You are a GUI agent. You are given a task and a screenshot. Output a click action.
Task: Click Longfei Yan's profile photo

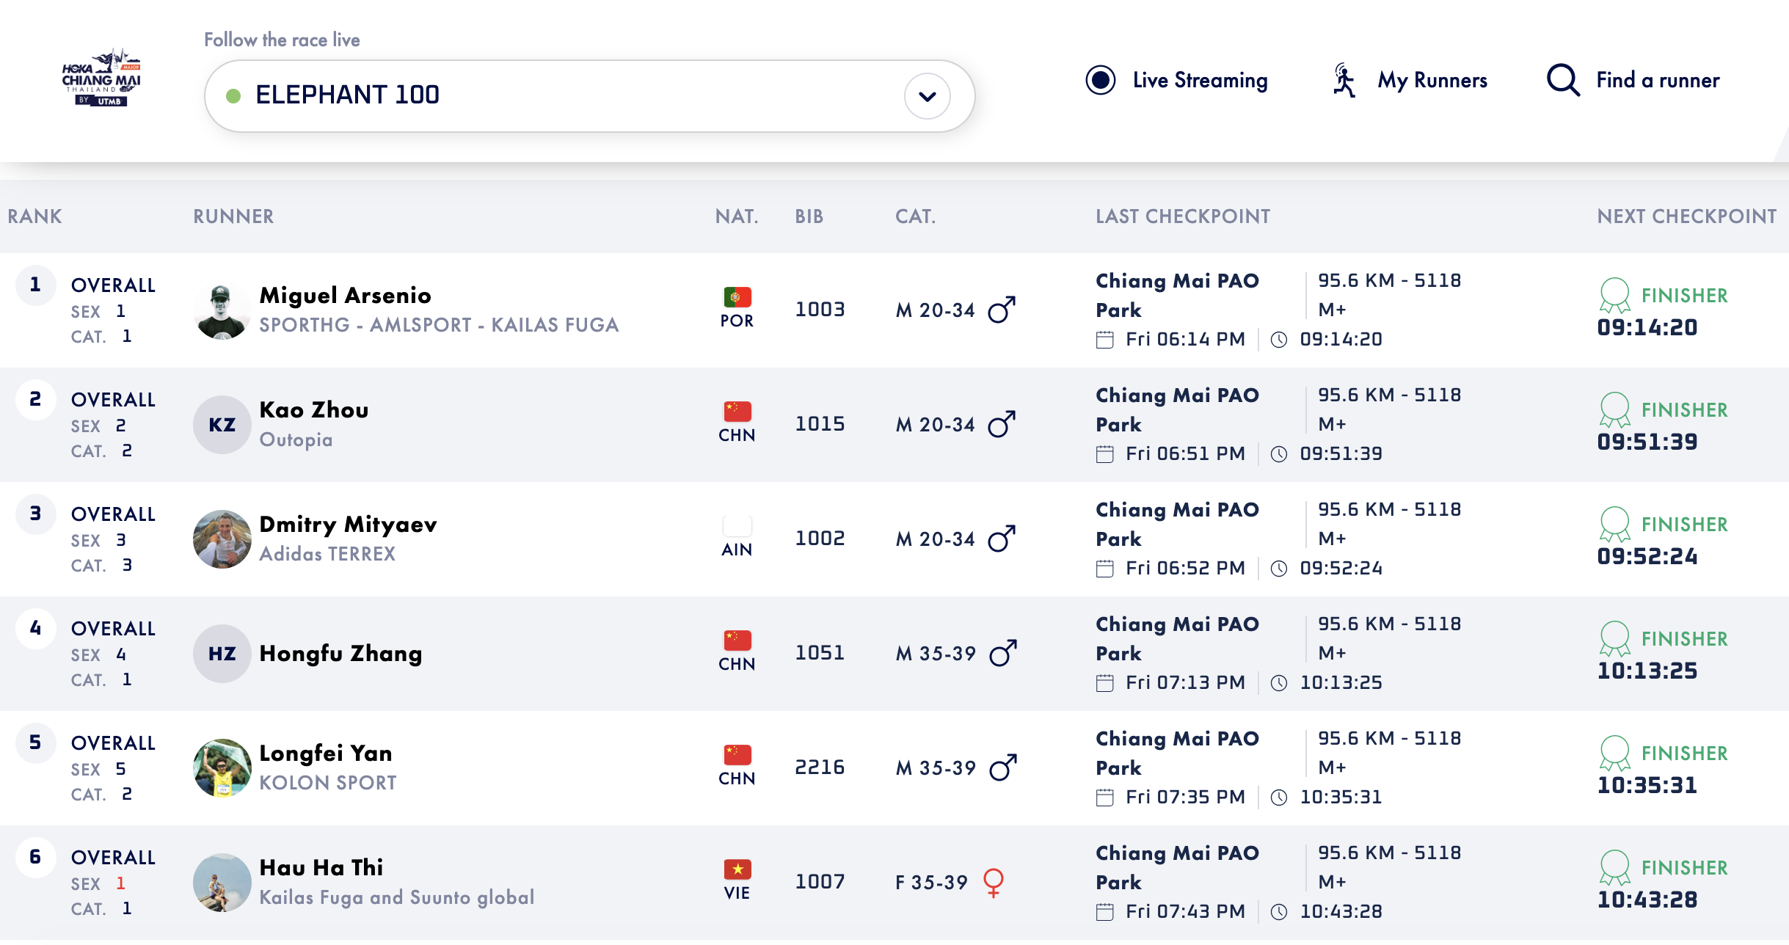coord(222,767)
